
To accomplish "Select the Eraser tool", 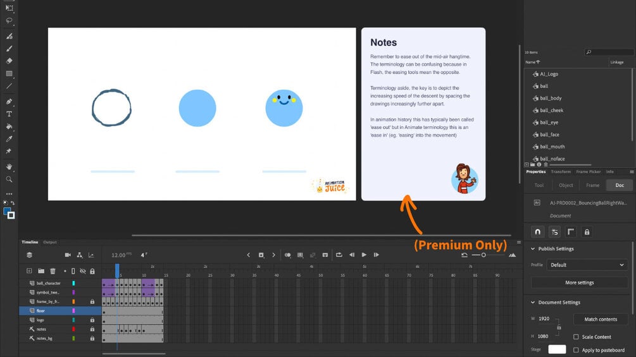I will click(9, 61).
